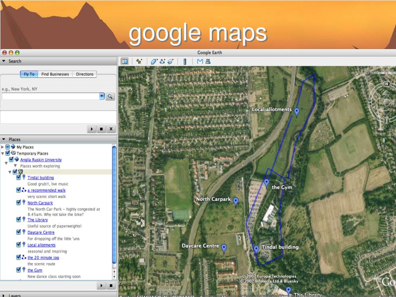Click the North indicator on the compass

pos(386,84)
